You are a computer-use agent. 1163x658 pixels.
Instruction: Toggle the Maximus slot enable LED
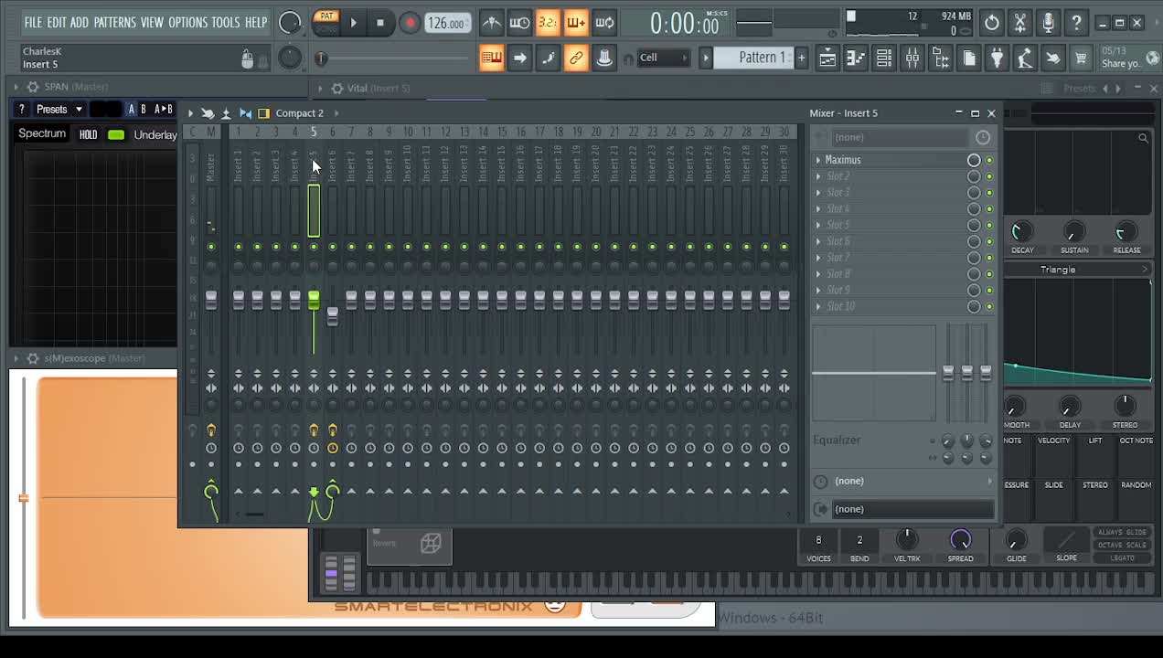coord(989,160)
